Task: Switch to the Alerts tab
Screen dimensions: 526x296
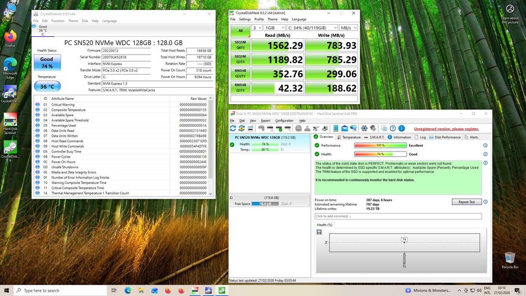Action: click(471, 137)
